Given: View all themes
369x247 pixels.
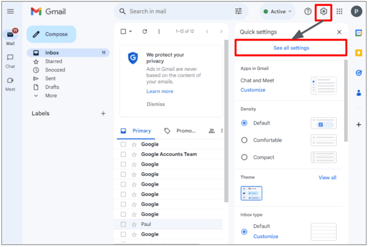Looking at the screenshot, I should [328, 178].
